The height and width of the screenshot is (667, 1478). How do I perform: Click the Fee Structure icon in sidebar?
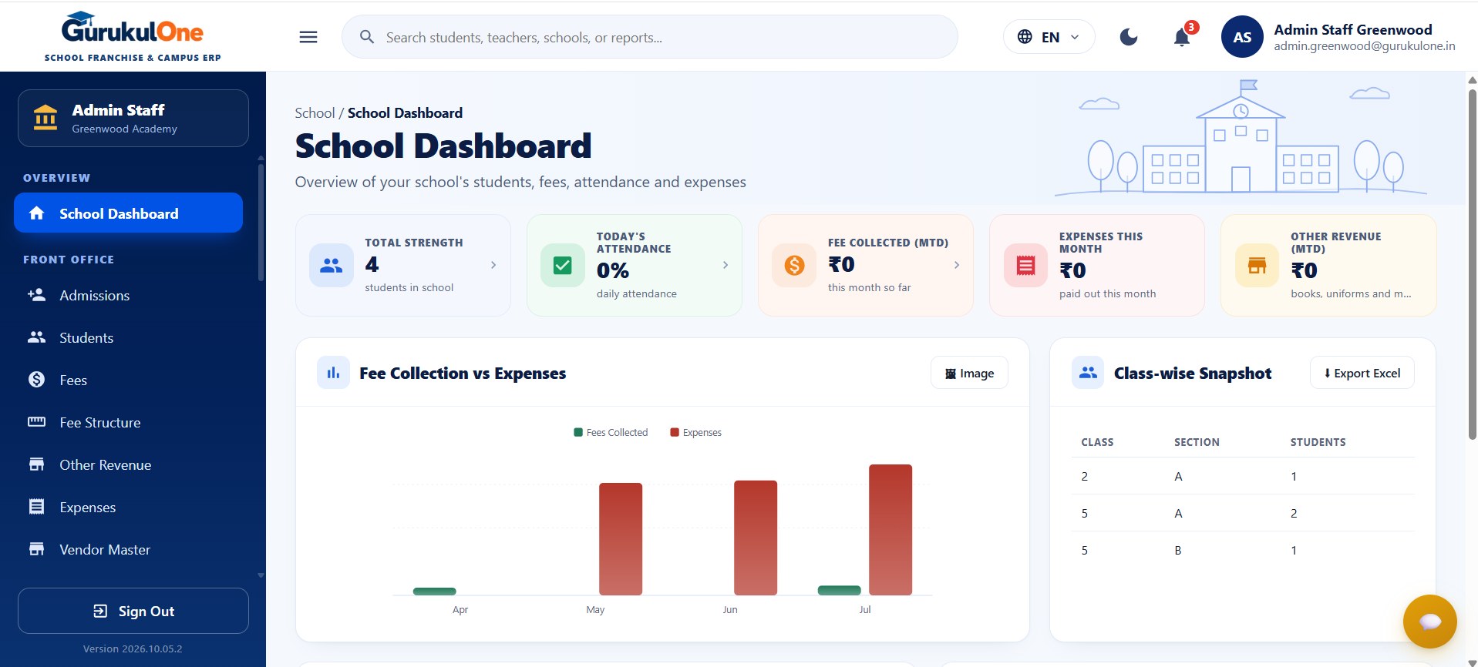click(x=36, y=422)
